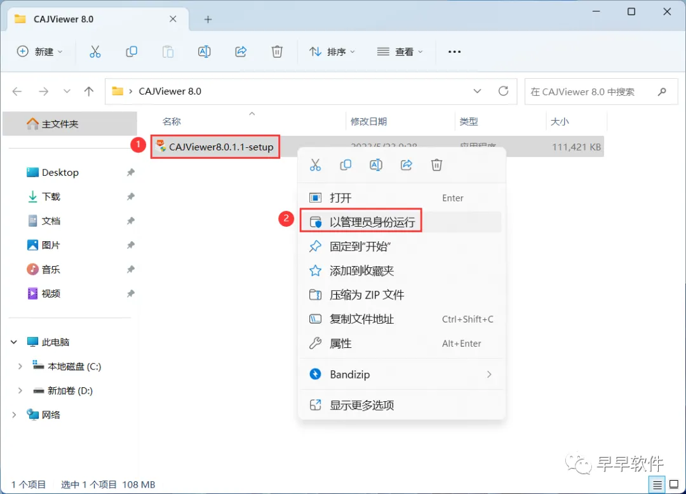Choose 以管理员身份运行 from context menu
686x494 pixels.
coord(401,222)
